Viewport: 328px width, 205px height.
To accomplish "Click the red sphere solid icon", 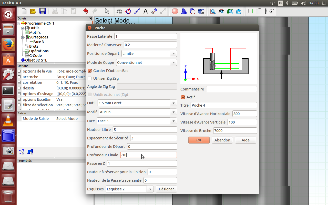I will coord(175,11).
